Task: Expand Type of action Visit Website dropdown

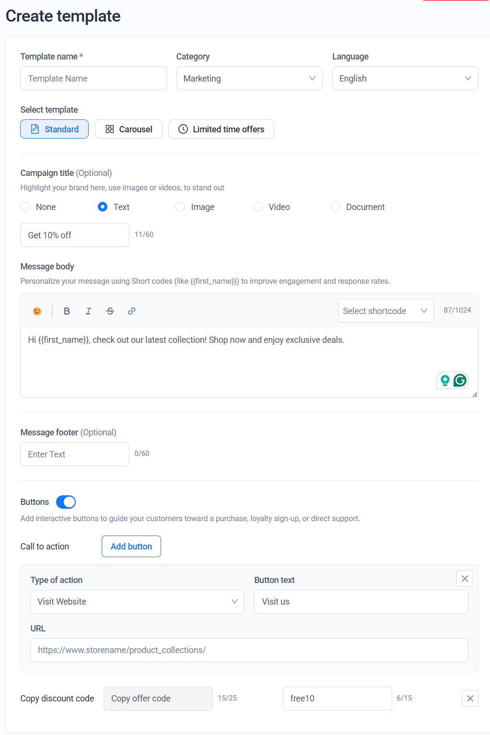Action: pos(137,602)
